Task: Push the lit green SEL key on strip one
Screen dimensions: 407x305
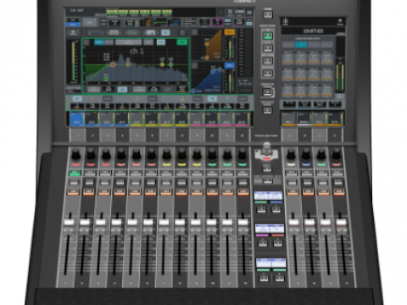Action: (75, 172)
